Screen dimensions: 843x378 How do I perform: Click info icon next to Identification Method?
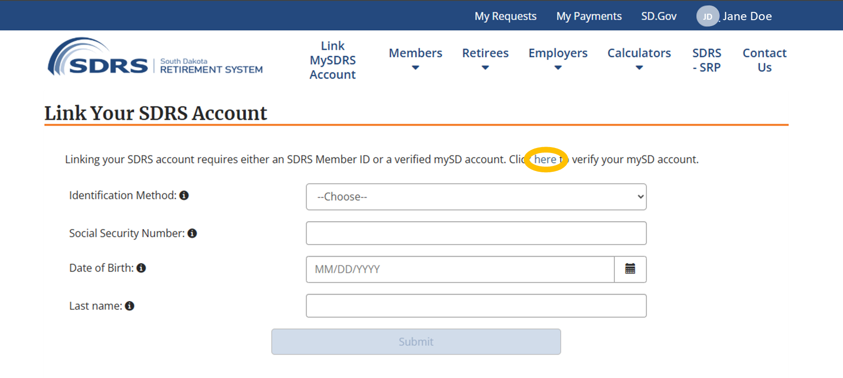click(184, 196)
